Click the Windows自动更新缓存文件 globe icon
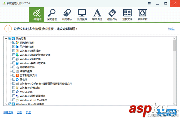The width and height of the screenshot is (180, 119). [x=17, y=55]
